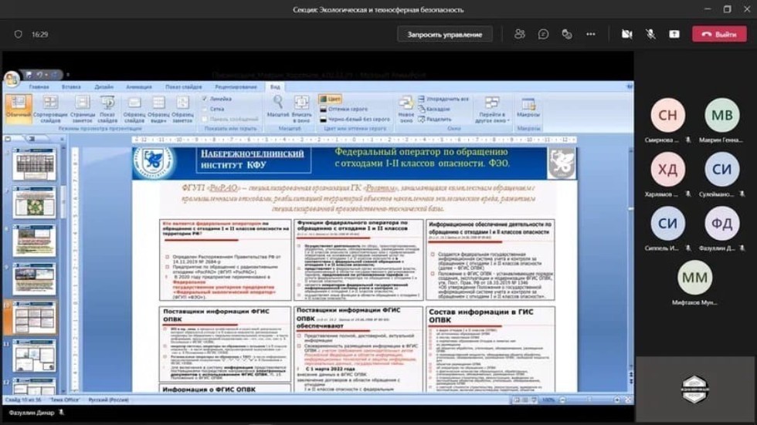757x425 pixels.
Task: Open the meeting chat
Action: 544,34
